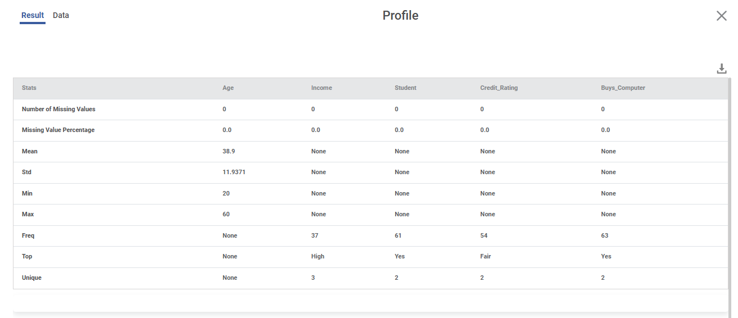Switch to the Data tab
The image size is (738, 318).
pos(61,16)
